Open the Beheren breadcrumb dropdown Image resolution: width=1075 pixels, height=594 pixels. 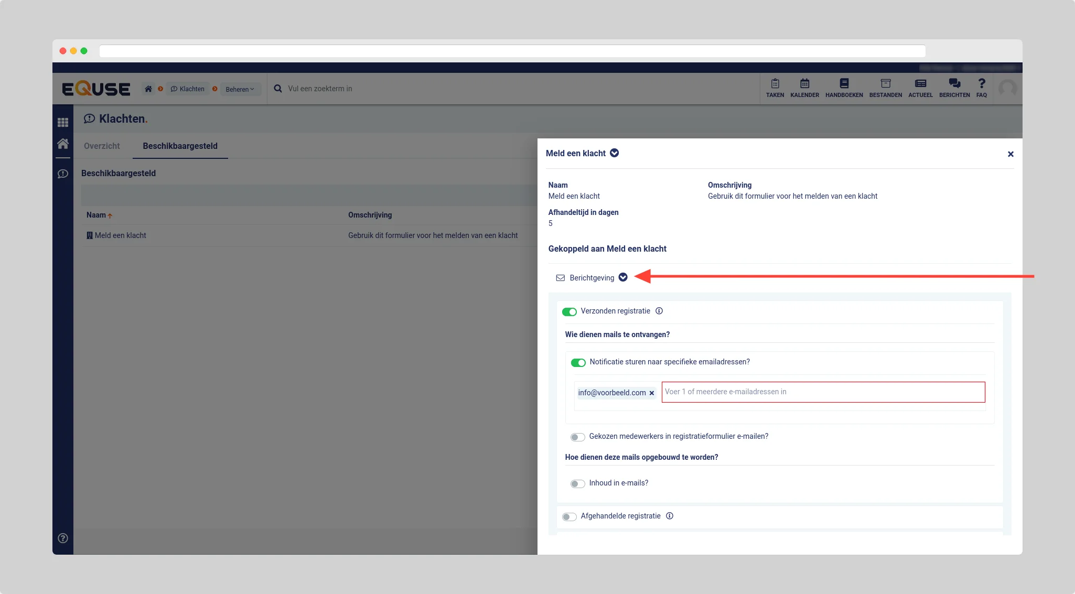[x=240, y=89]
